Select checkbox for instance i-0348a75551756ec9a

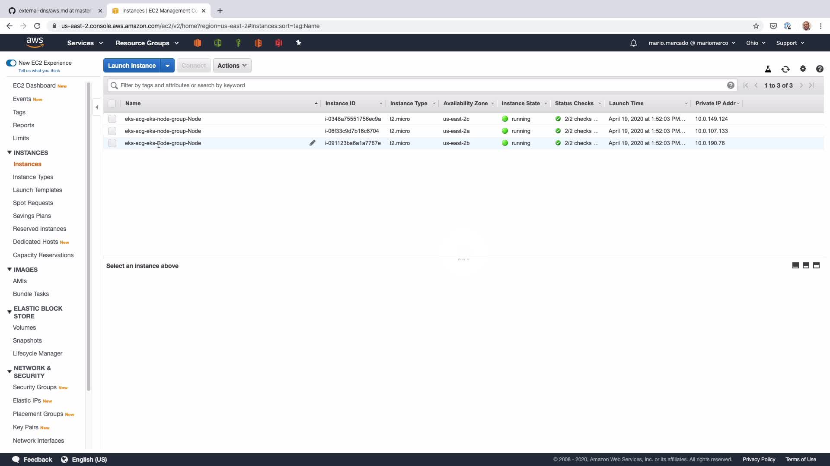[112, 119]
